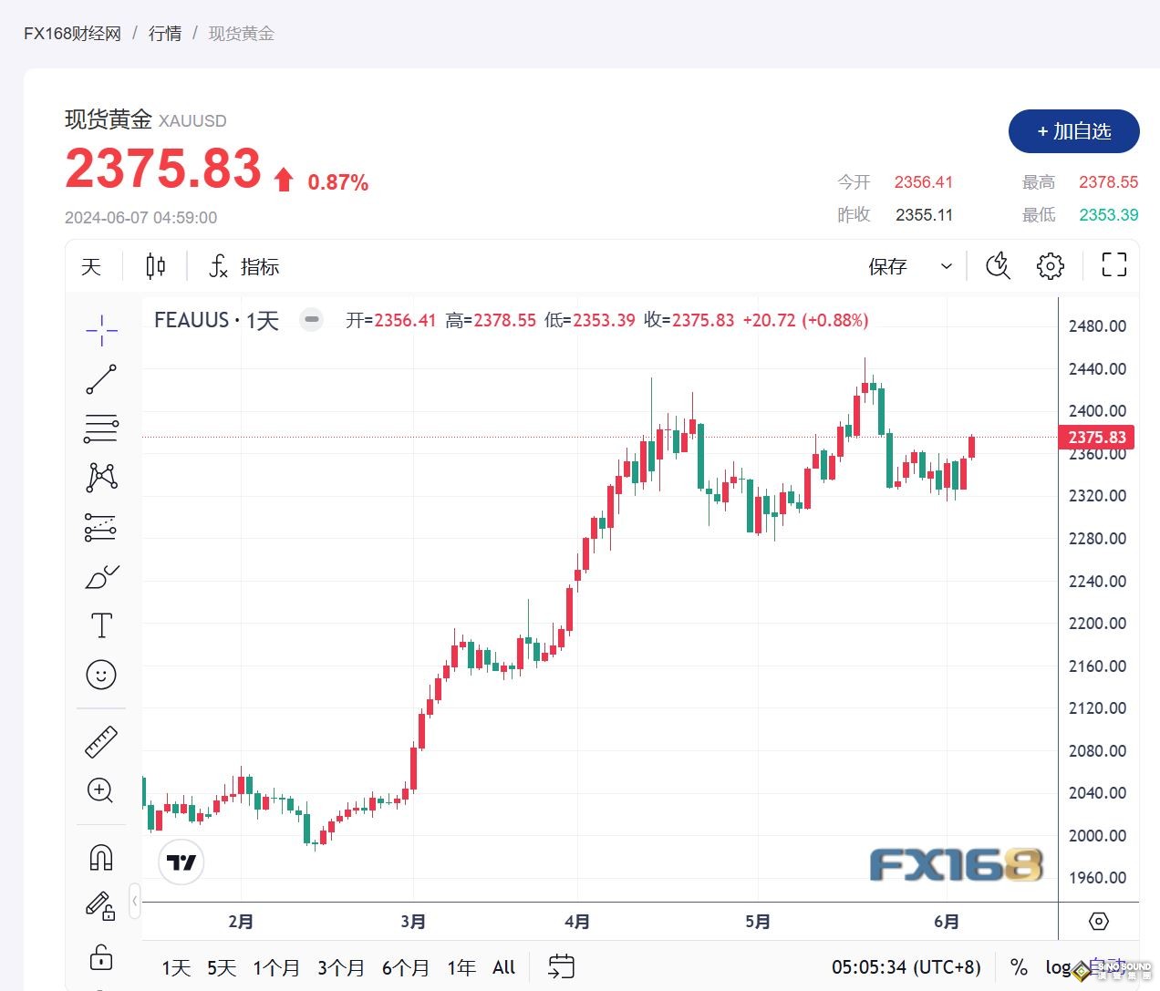Take a chart snapshot with the camera icon

coord(998,265)
